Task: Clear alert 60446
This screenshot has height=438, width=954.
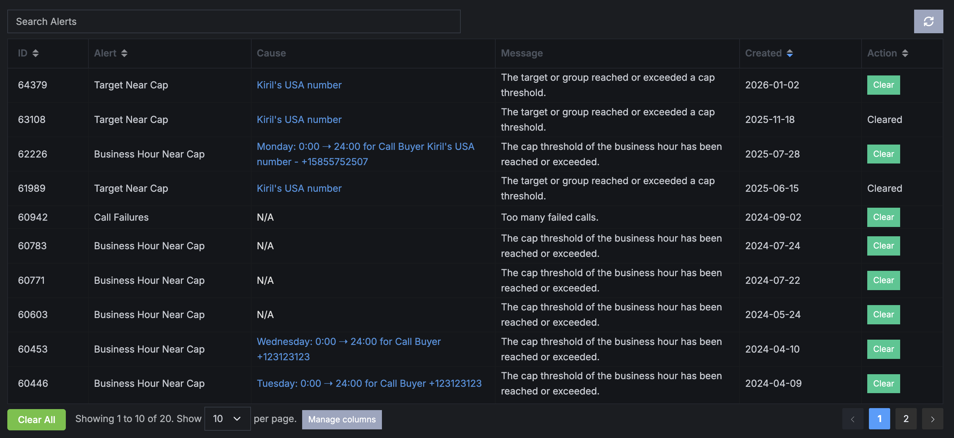Action: (883, 383)
